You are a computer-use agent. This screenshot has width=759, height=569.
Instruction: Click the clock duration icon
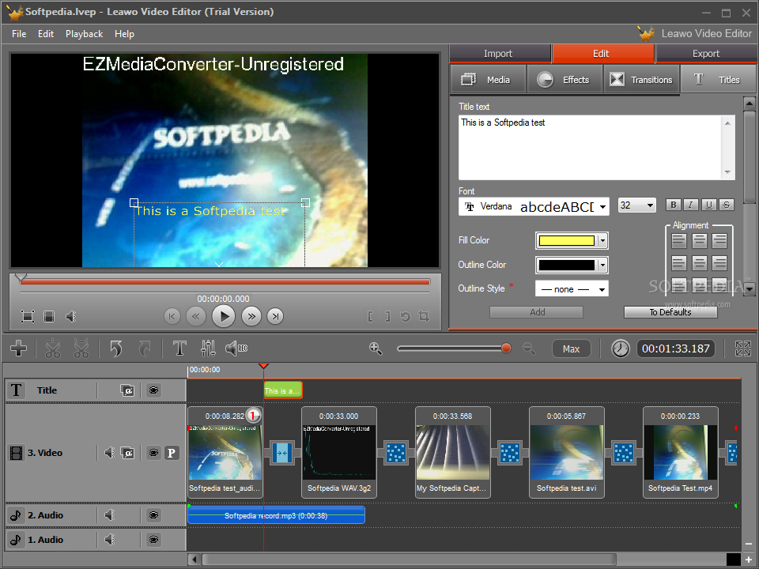(620, 349)
